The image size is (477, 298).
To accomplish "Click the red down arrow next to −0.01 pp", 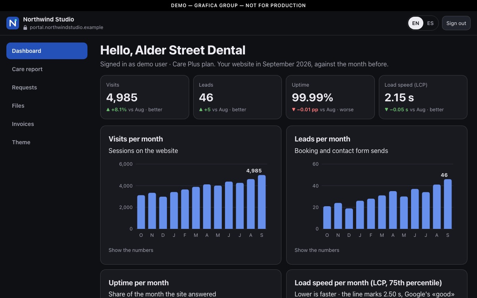I will pyautogui.click(x=294, y=110).
